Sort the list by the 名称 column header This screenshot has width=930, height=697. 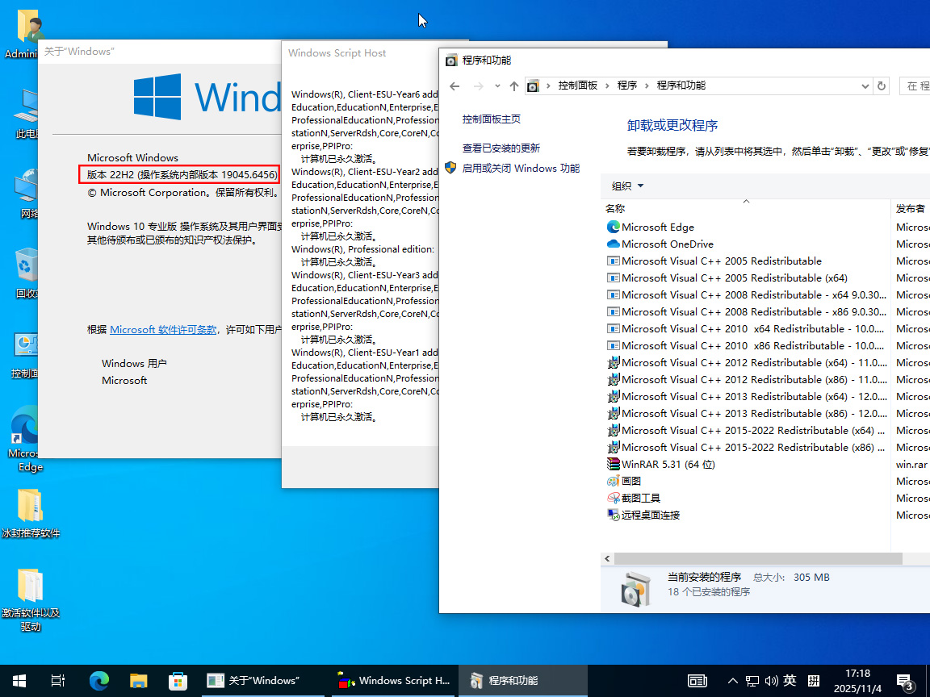pos(615,209)
